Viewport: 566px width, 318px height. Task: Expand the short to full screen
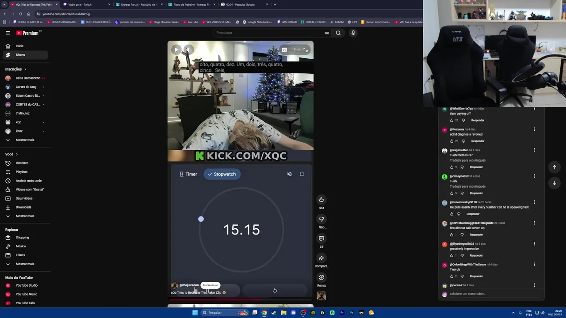click(x=305, y=49)
